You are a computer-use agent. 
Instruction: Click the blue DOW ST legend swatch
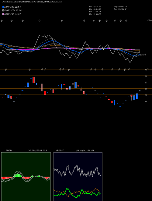3,7
